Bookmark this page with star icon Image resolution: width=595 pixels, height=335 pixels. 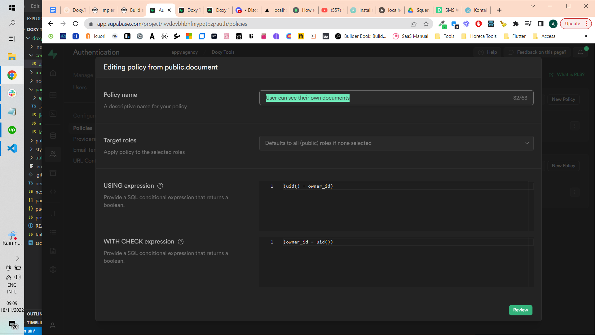pos(426,24)
